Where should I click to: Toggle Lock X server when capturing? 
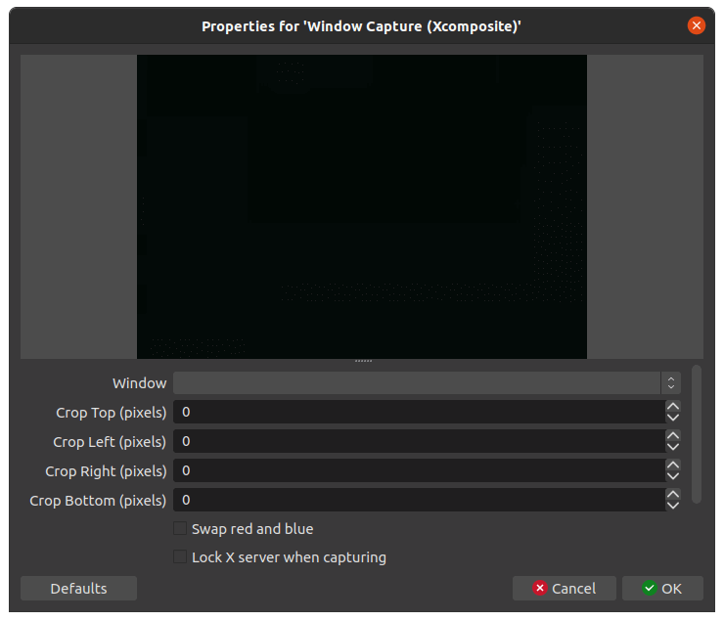click(x=180, y=557)
